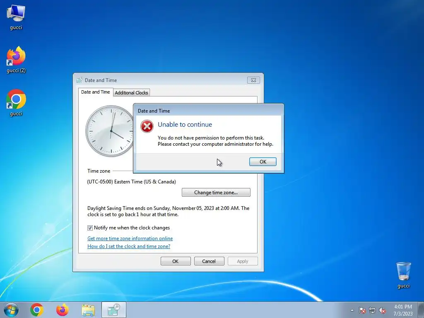424x318 pixels.
Task: Select the Date and Time taskbar item
Action: point(114,310)
